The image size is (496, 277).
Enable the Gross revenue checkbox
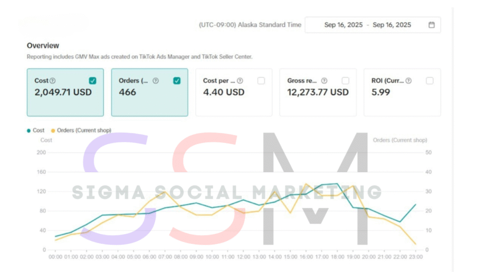[346, 81]
